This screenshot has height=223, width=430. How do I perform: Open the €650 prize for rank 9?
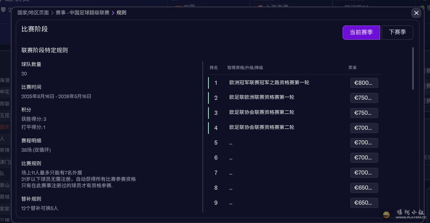[364, 203]
